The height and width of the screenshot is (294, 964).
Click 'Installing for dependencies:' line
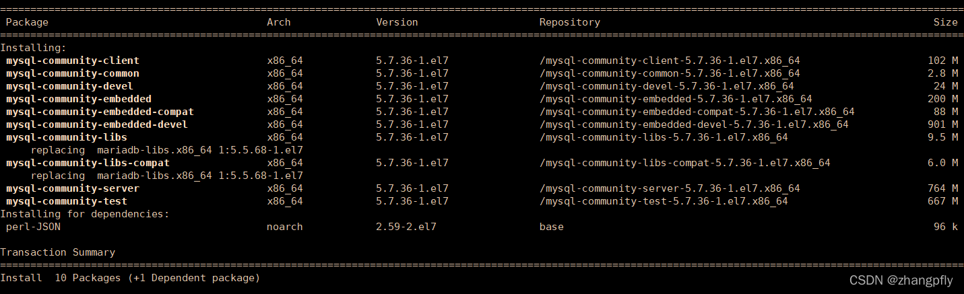point(85,214)
